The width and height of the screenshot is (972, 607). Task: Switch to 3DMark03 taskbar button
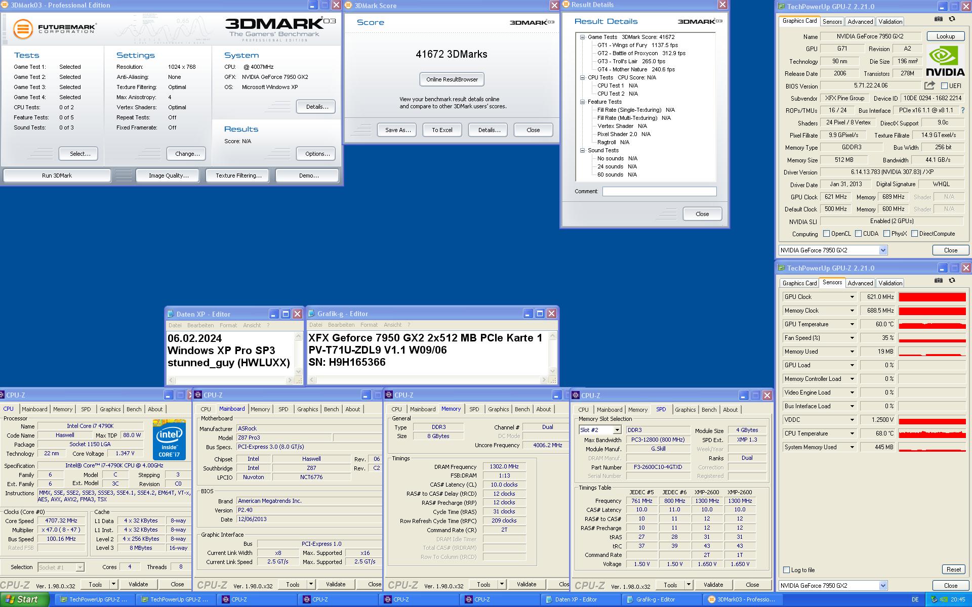point(743,599)
